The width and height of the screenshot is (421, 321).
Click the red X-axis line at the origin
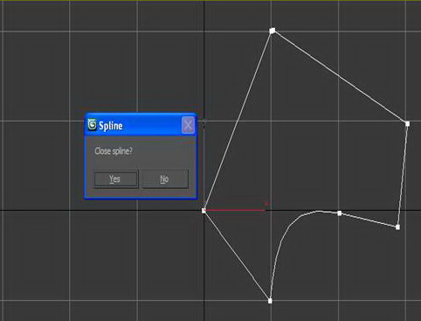pos(235,210)
